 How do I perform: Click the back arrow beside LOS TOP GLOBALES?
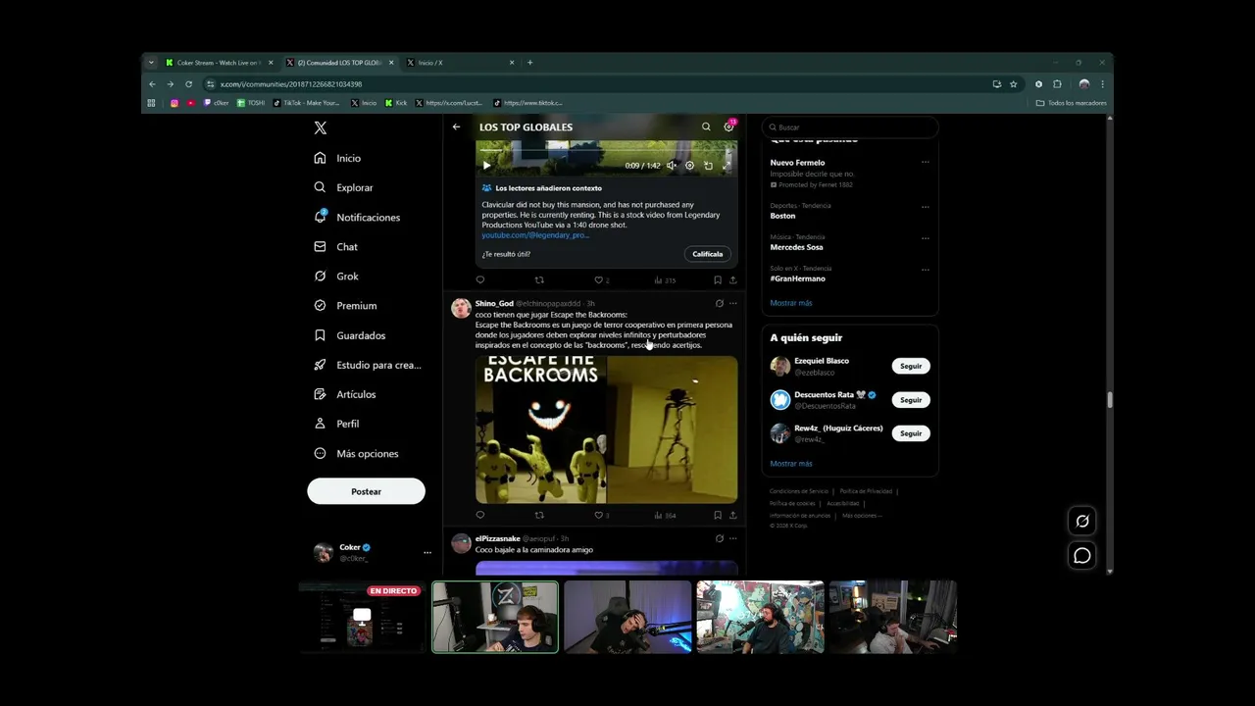click(456, 126)
